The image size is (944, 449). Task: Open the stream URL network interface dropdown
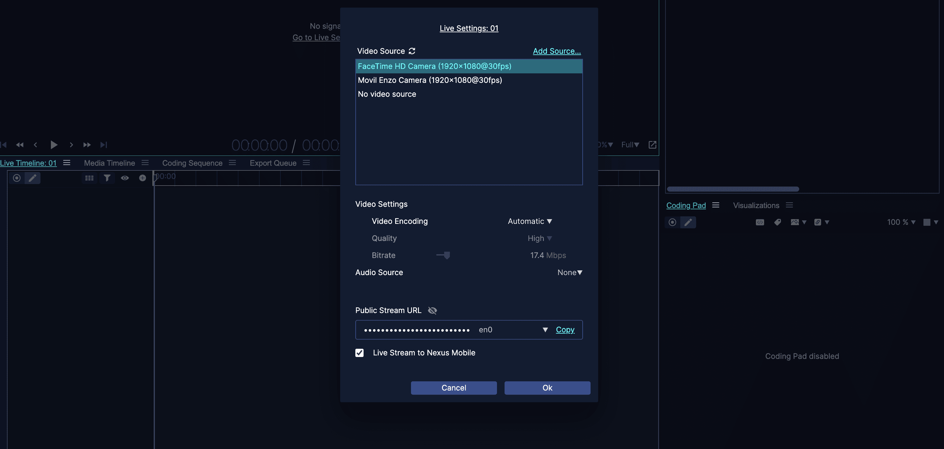[x=545, y=330]
